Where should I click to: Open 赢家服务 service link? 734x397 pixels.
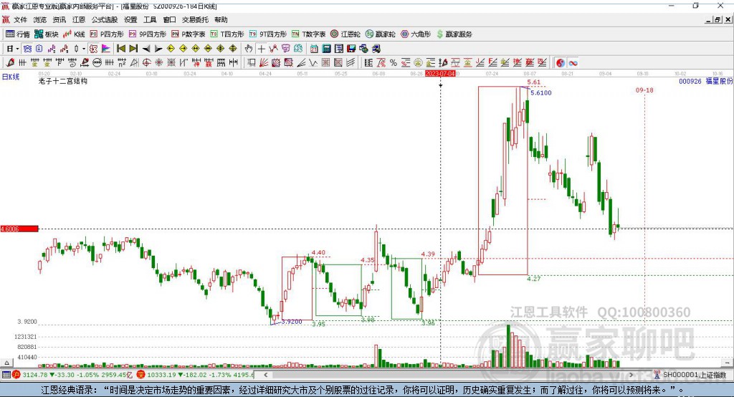pyautogui.click(x=454, y=34)
